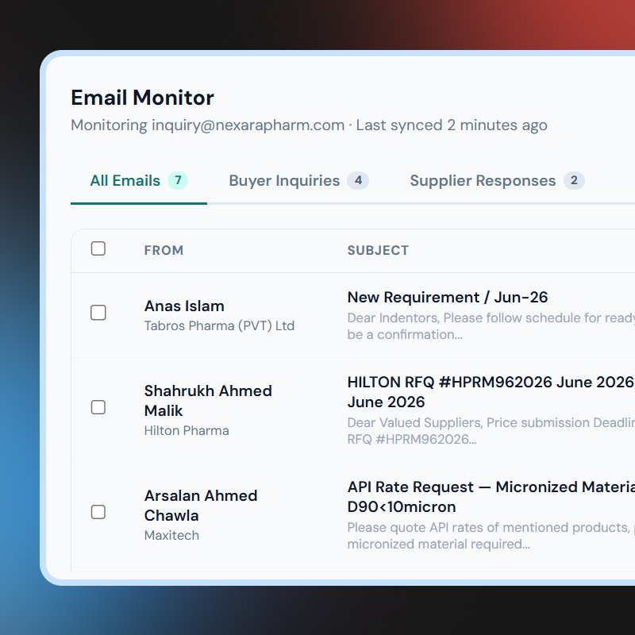
Task: Open the Supplier Responses tab
Action: point(497,181)
